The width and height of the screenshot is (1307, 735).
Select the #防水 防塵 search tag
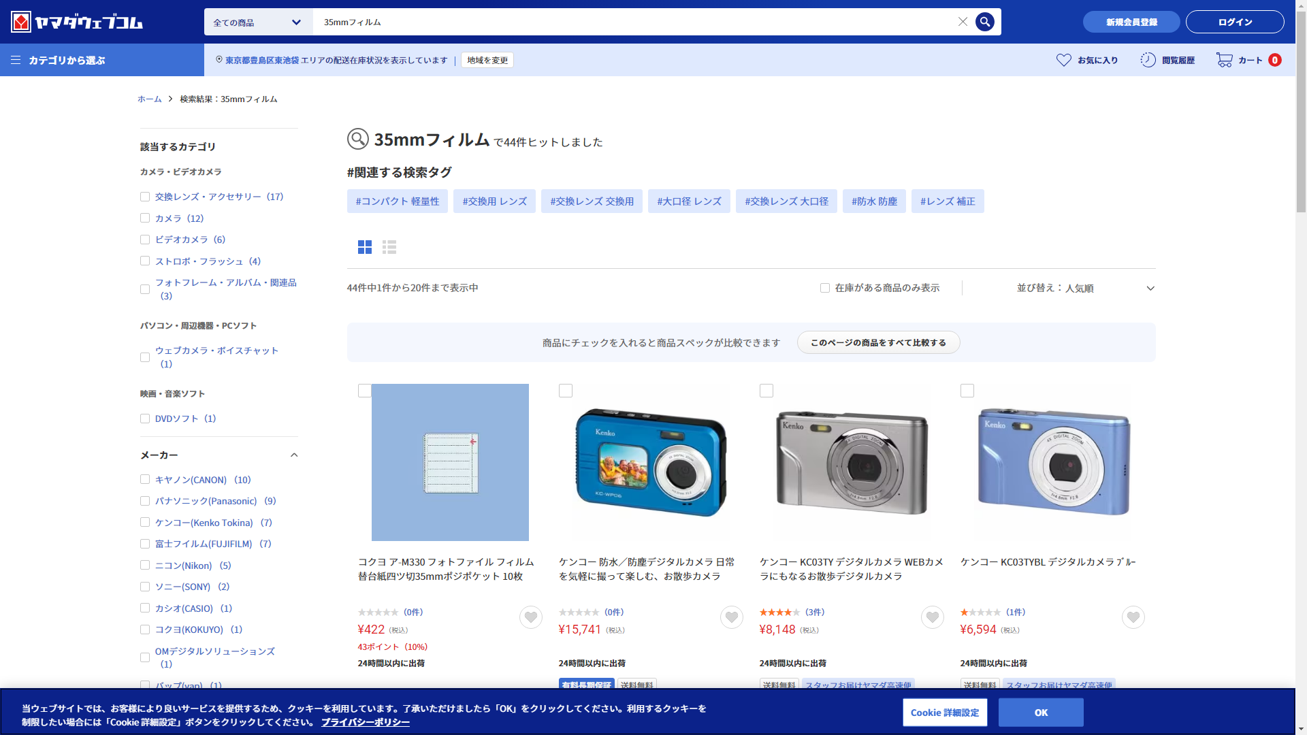pos(874,201)
